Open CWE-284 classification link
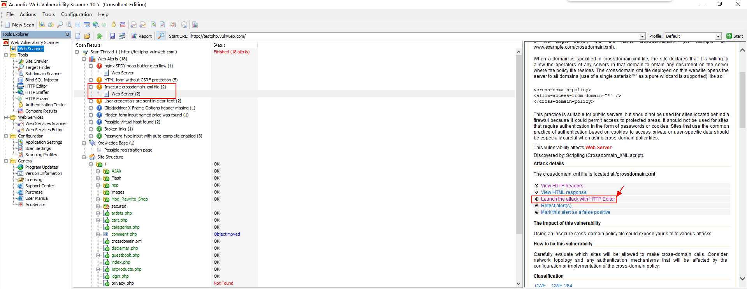This screenshot has width=747, height=289. point(562,286)
